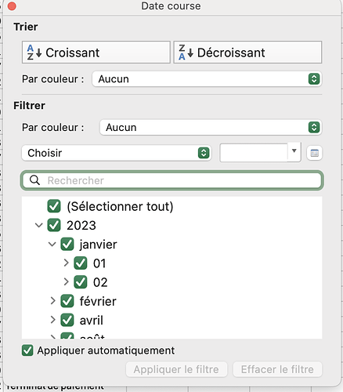Click the magnifying glass search icon

[x=34, y=180]
